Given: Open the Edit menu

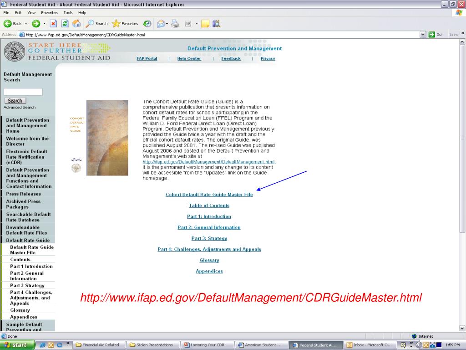Looking at the screenshot, I should [x=18, y=13].
